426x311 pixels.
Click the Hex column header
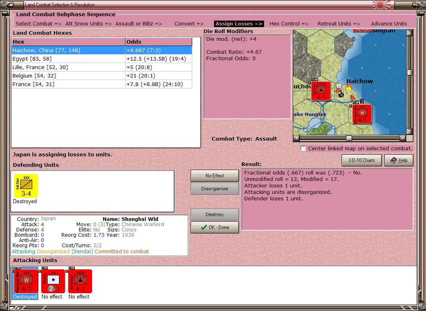[68, 42]
